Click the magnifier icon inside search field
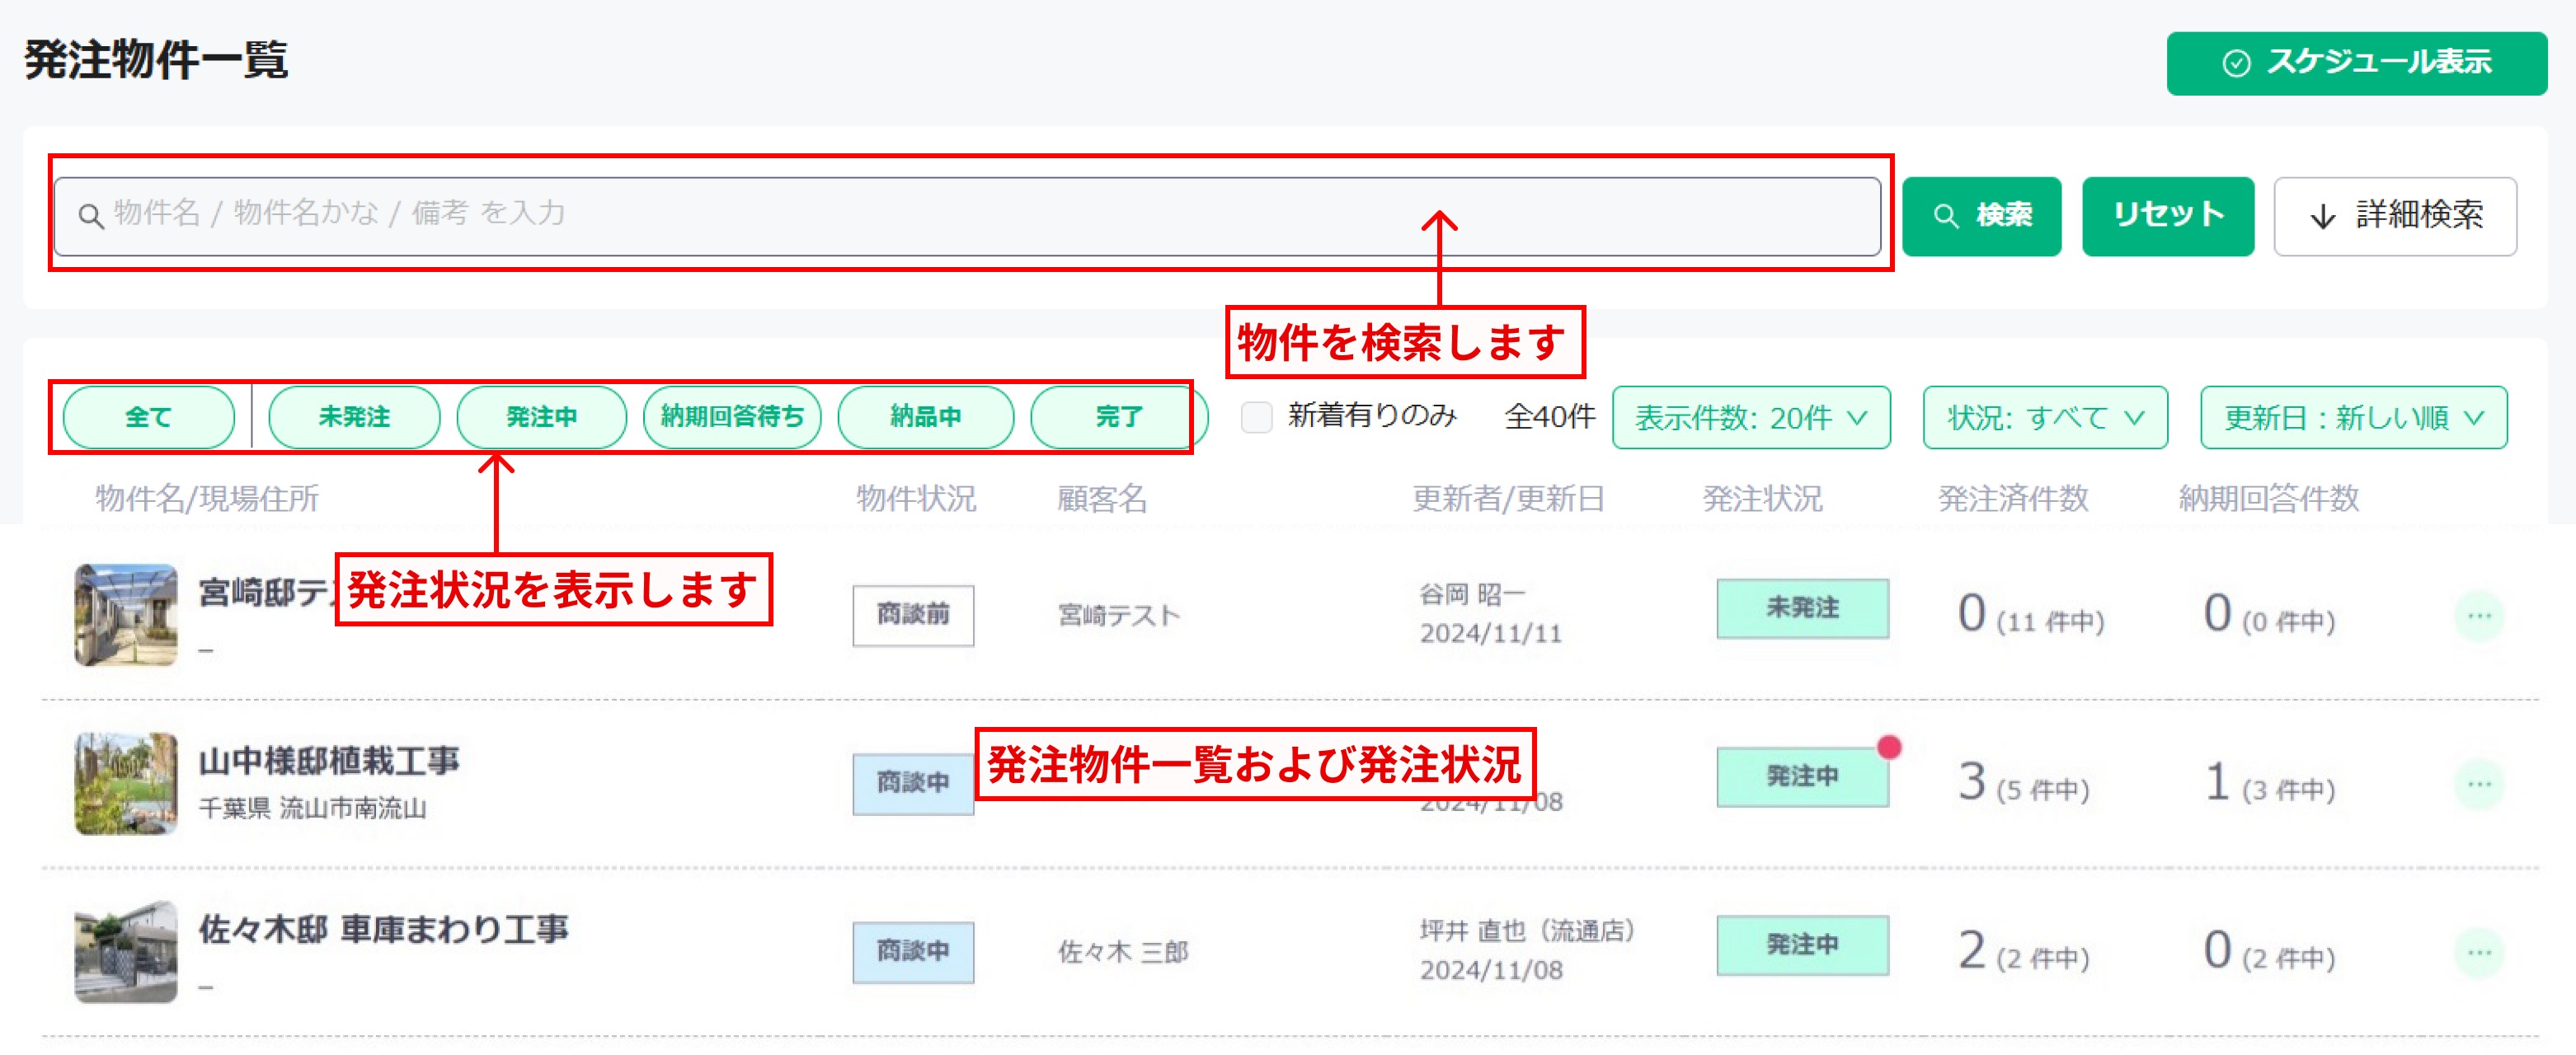 coord(91,215)
